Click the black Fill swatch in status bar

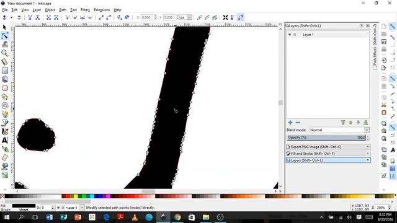24,206
